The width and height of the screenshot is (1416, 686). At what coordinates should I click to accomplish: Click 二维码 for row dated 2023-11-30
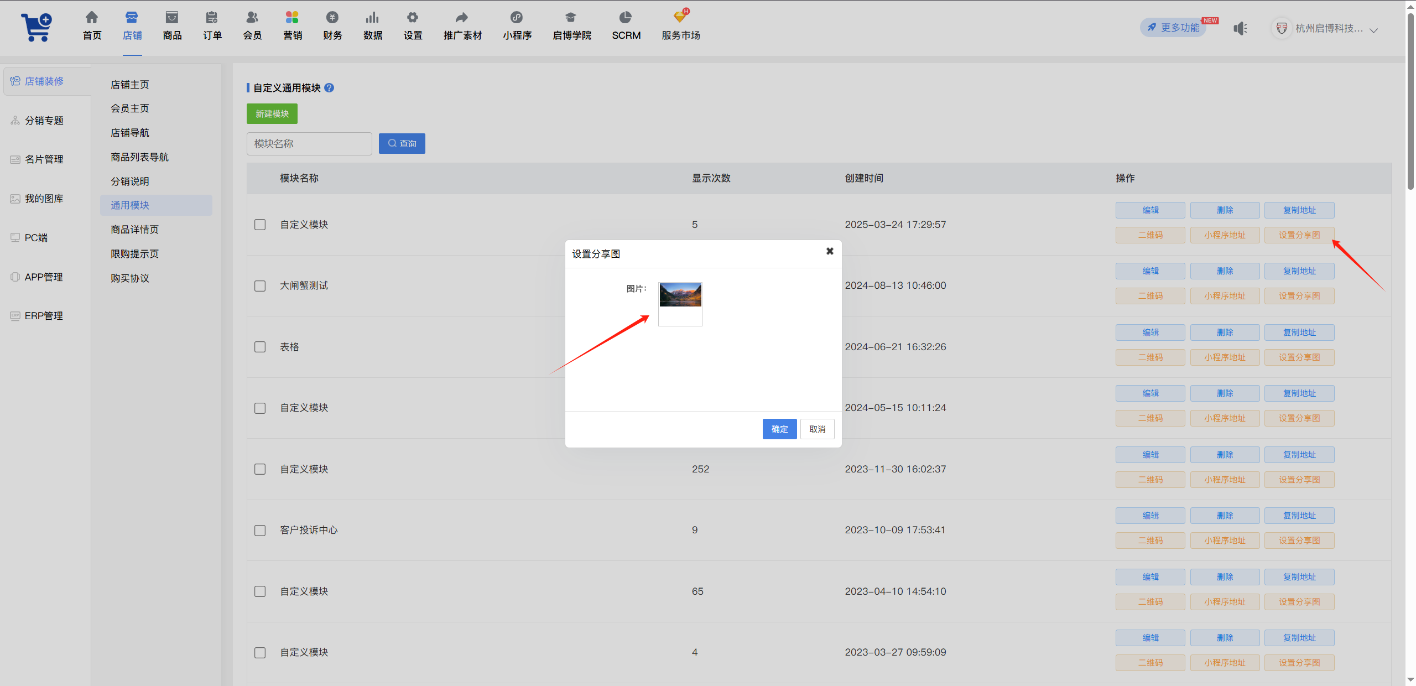point(1150,480)
